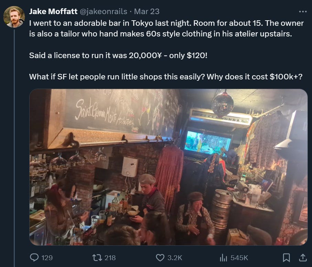The width and height of the screenshot is (312, 267).
Task: Open the @jakeonrails handle link
Action: pyautogui.click(x=104, y=12)
